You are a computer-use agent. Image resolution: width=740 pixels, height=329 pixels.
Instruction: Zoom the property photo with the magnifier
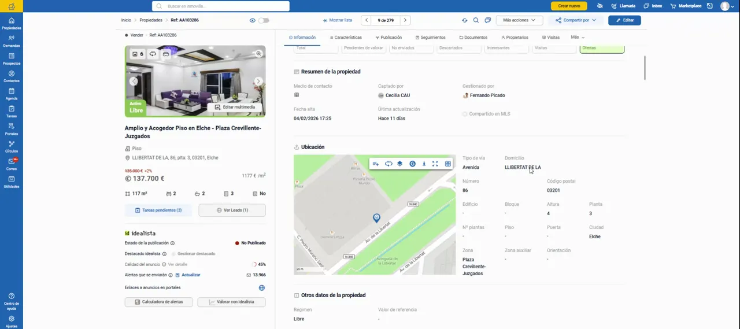coord(258,53)
